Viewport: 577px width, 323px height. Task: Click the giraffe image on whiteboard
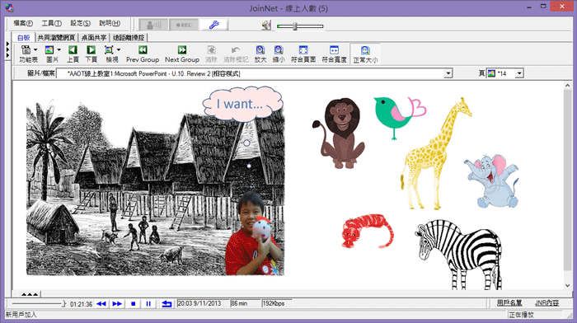coord(436,153)
